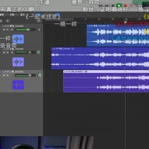Click the red Record button in transport
Image resolution: width=149 pixels, height=149 pixels.
click(x=125, y=6)
